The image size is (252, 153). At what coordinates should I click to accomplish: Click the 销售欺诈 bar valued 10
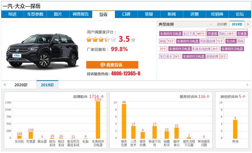click(167, 135)
